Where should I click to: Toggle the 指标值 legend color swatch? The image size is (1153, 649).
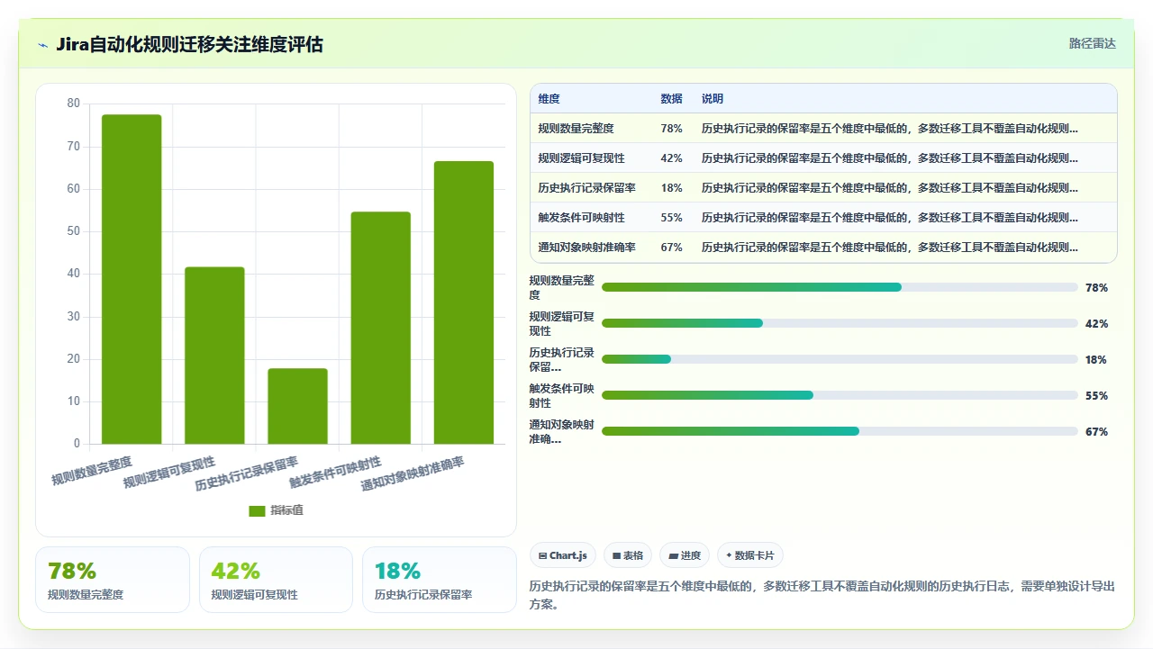click(x=257, y=510)
